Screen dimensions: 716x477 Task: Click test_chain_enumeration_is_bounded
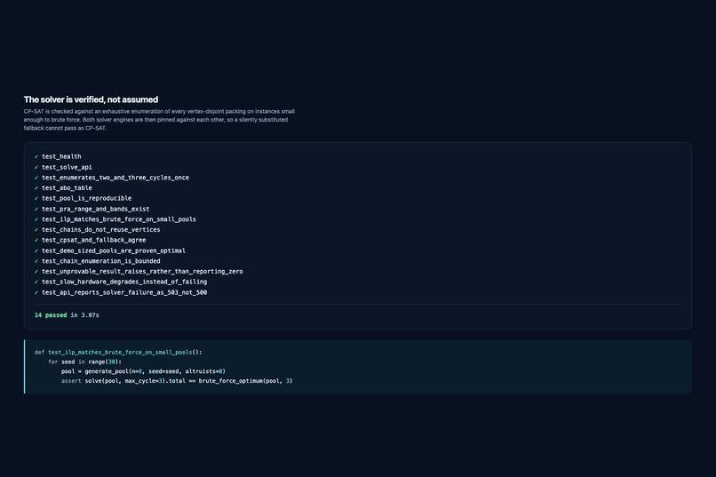(97, 261)
